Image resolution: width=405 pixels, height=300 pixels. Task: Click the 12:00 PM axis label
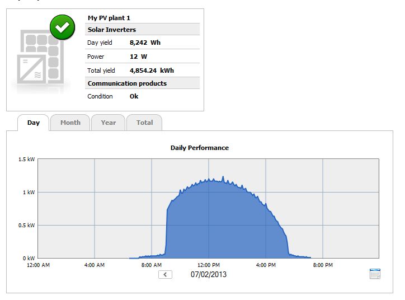208,265
